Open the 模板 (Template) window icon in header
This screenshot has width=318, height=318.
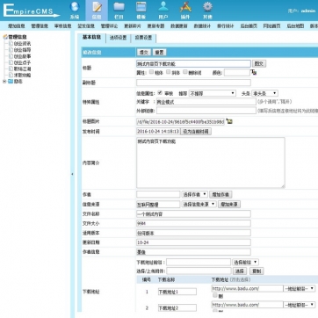(141, 7)
